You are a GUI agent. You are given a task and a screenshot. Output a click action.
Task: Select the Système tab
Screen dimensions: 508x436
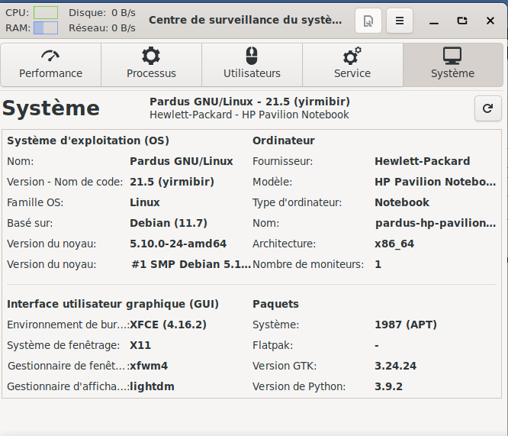click(453, 65)
